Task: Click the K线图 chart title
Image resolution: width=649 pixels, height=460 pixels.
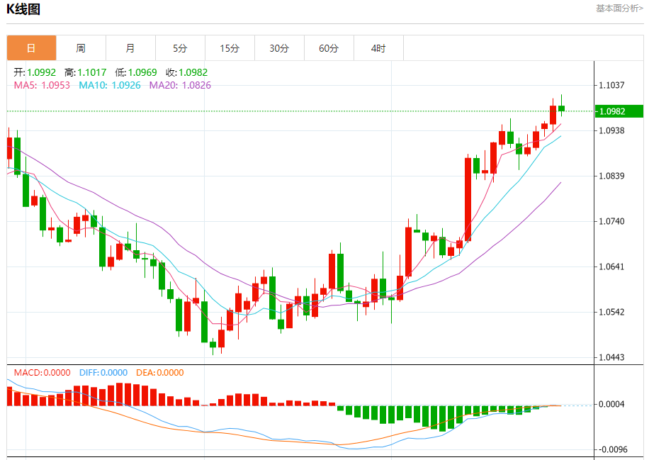Action: click(23, 9)
